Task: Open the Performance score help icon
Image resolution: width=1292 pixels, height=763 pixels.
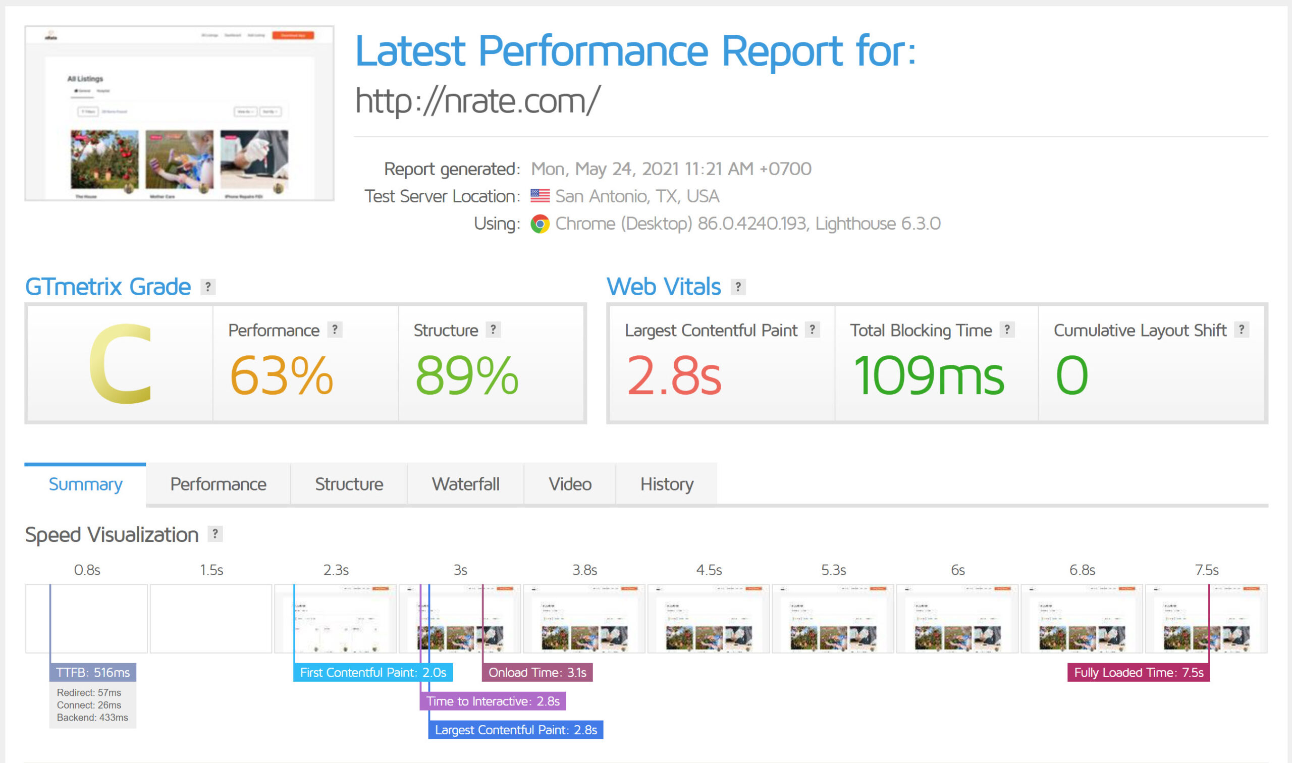Action: coord(335,330)
